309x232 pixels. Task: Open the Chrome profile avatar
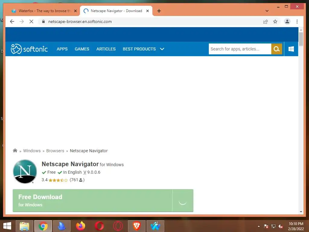click(x=287, y=21)
